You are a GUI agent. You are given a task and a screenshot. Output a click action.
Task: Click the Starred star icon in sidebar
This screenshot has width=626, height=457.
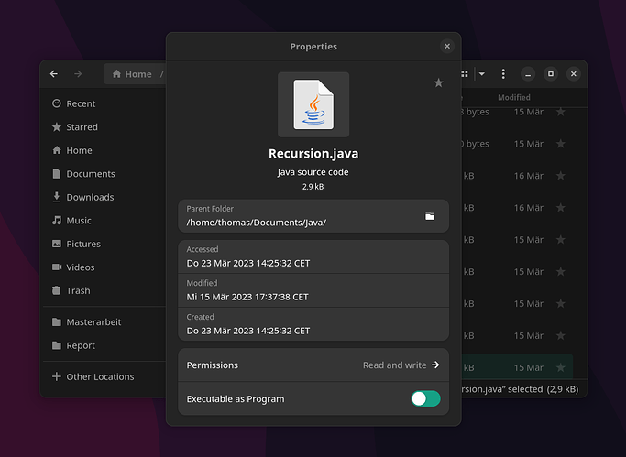coord(57,126)
